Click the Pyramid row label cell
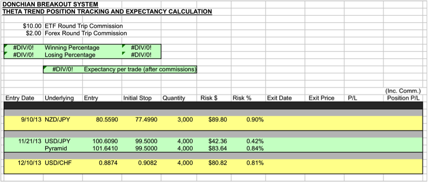This screenshot has height=182, width=428. (x=63, y=148)
